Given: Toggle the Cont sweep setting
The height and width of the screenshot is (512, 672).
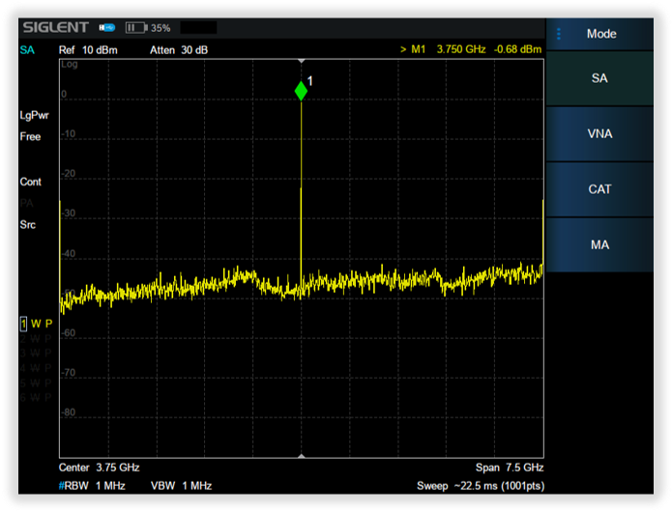Looking at the screenshot, I should pyautogui.click(x=31, y=182).
